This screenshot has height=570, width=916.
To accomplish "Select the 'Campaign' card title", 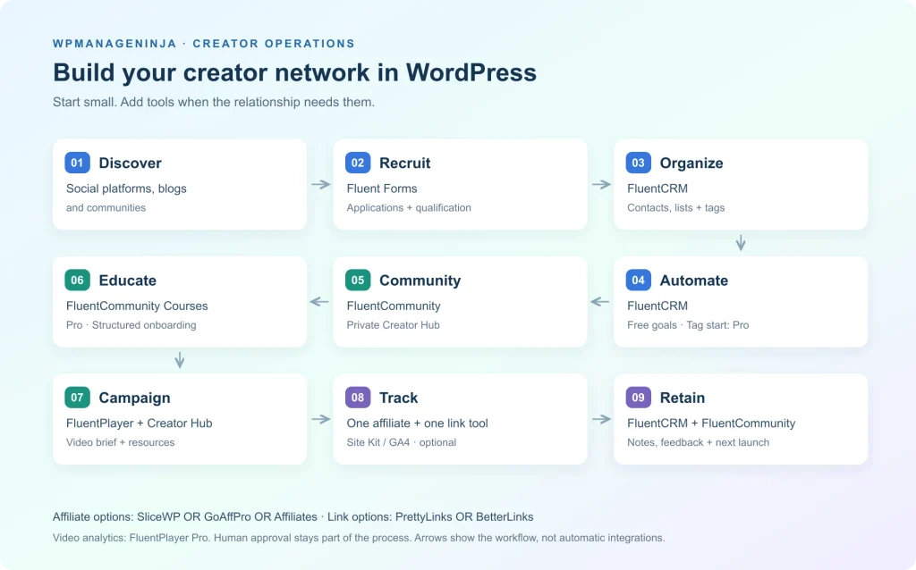I will click(x=134, y=398).
